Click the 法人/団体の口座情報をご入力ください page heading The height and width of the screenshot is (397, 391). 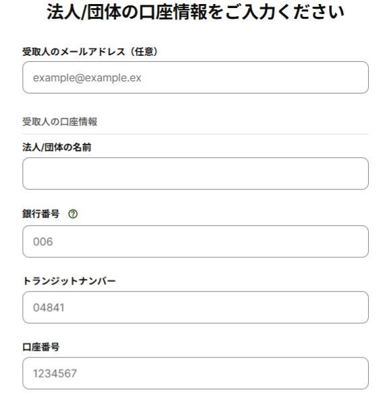click(x=195, y=12)
